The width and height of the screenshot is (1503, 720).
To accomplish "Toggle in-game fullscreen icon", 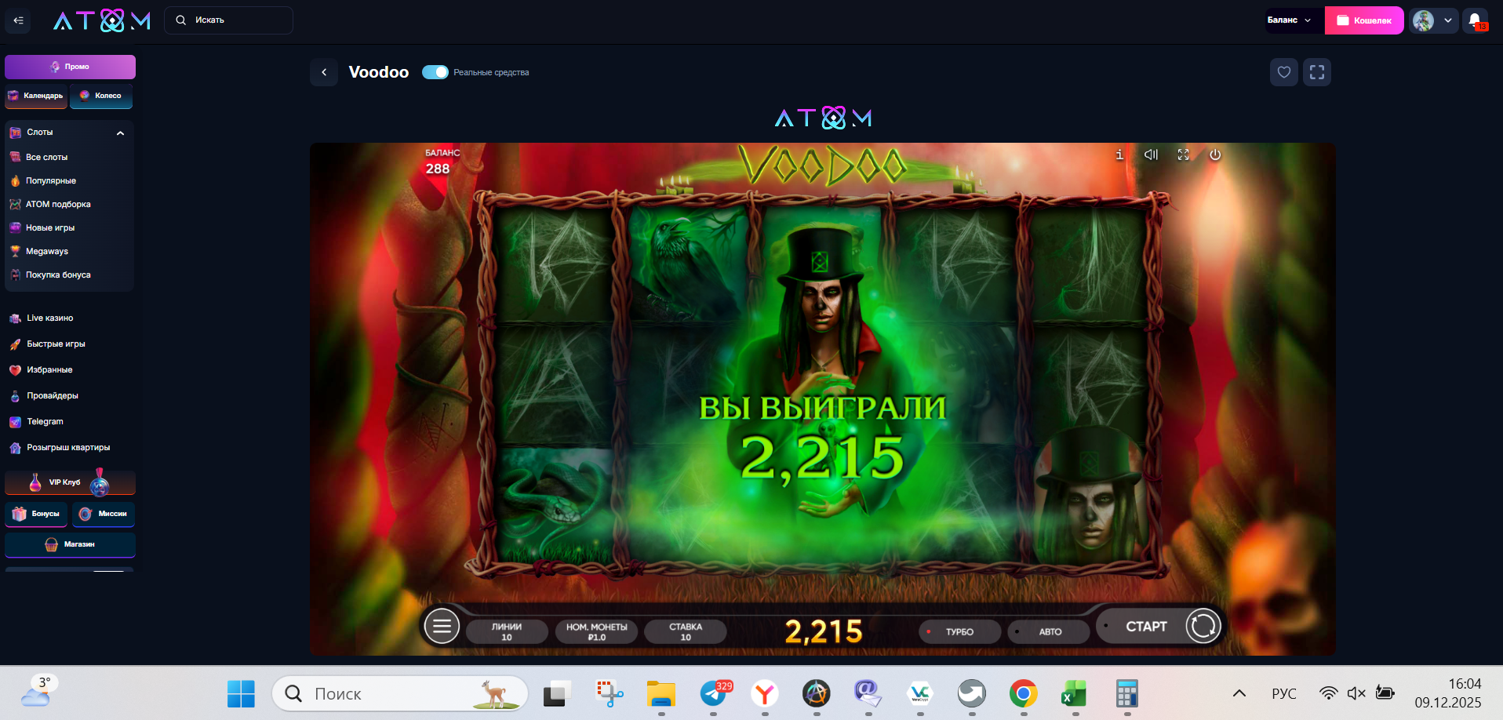I will click(x=1183, y=155).
